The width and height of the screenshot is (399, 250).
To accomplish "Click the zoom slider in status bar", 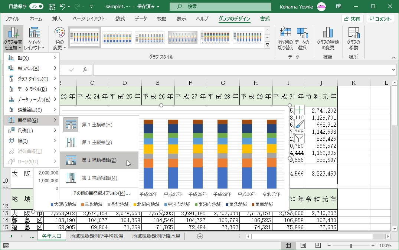I will 351,246.
